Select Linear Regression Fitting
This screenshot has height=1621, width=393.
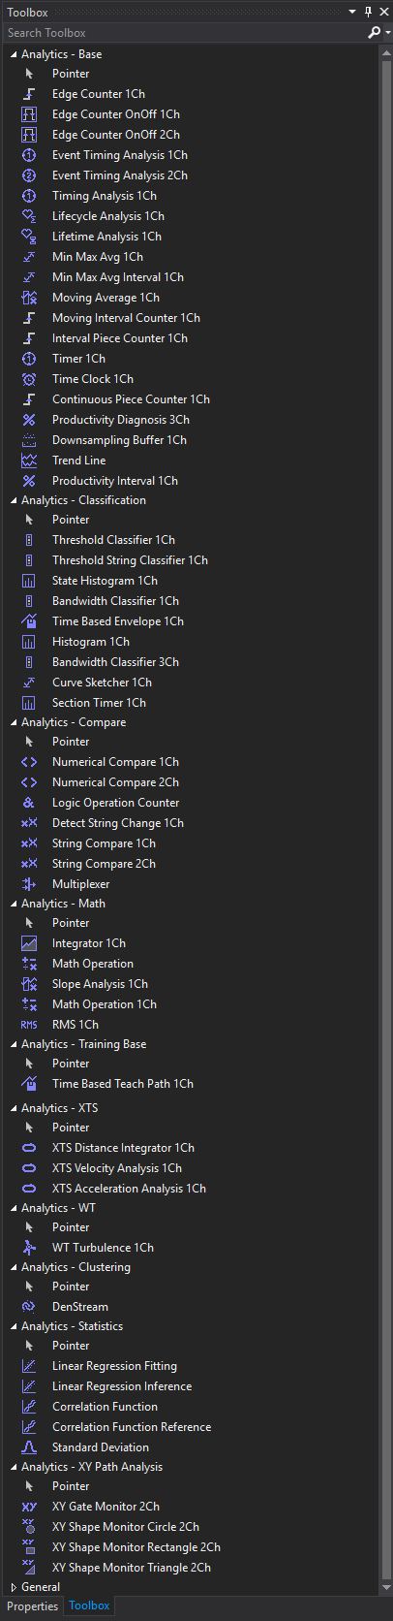114,1366
